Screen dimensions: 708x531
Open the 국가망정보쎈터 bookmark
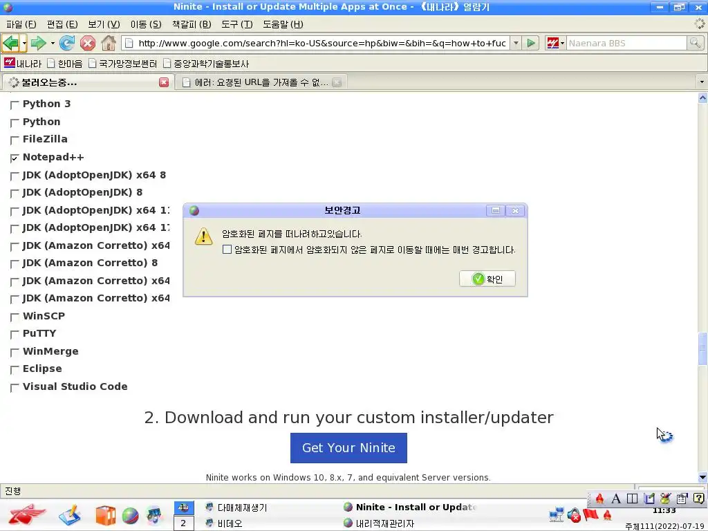pyautogui.click(x=123, y=63)
